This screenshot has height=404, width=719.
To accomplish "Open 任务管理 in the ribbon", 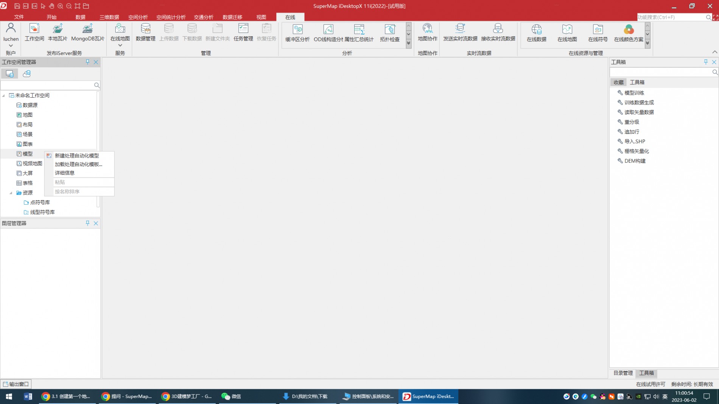I will click(243, 32).
